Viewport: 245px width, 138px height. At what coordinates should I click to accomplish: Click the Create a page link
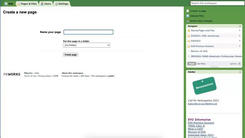click(x=198, y=11)
